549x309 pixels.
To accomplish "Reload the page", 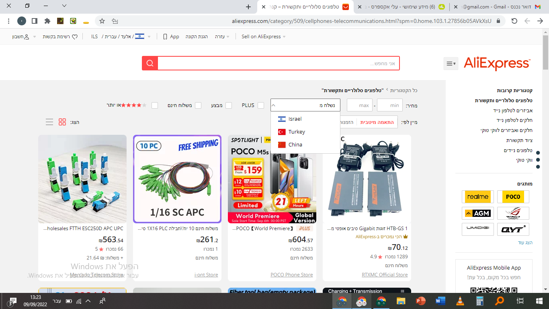I will click(514, 21).
